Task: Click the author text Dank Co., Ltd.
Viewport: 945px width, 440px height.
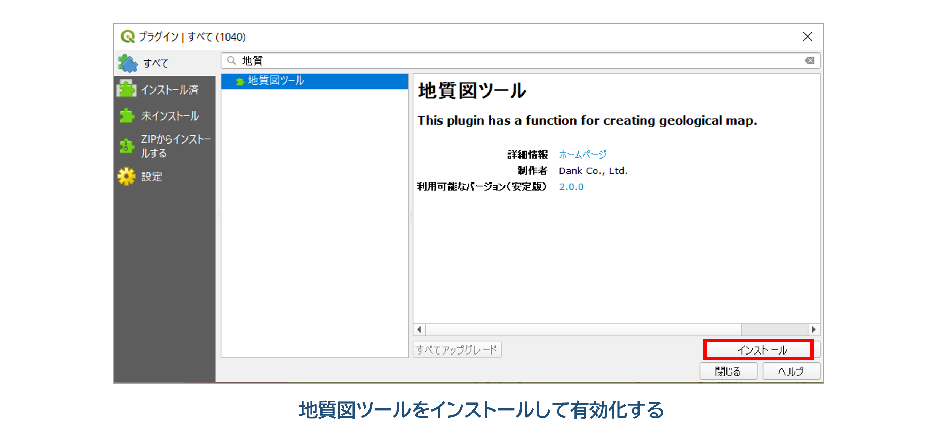Action: tap(593, 171)
